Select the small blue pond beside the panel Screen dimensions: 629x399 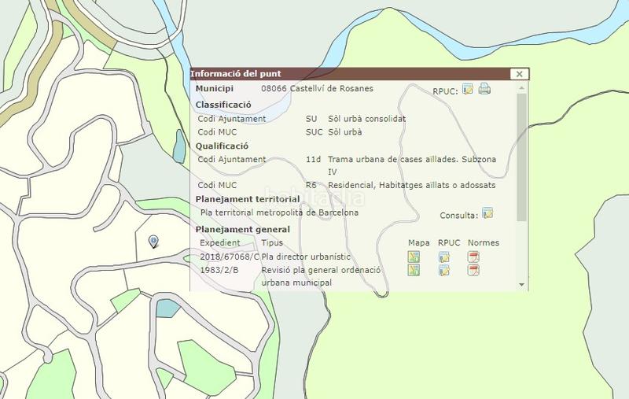pos(179,143)
